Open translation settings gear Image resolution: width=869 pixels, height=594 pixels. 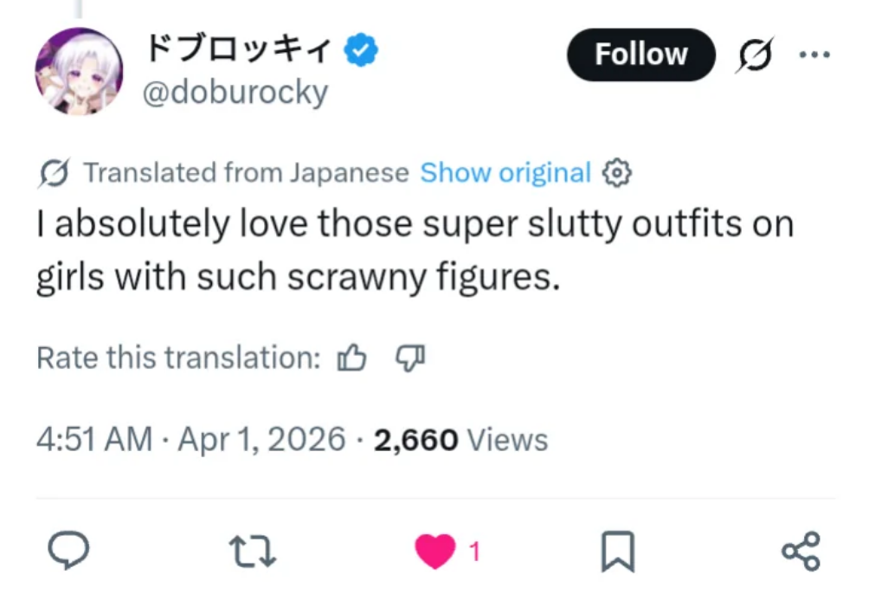coord(617,173)
